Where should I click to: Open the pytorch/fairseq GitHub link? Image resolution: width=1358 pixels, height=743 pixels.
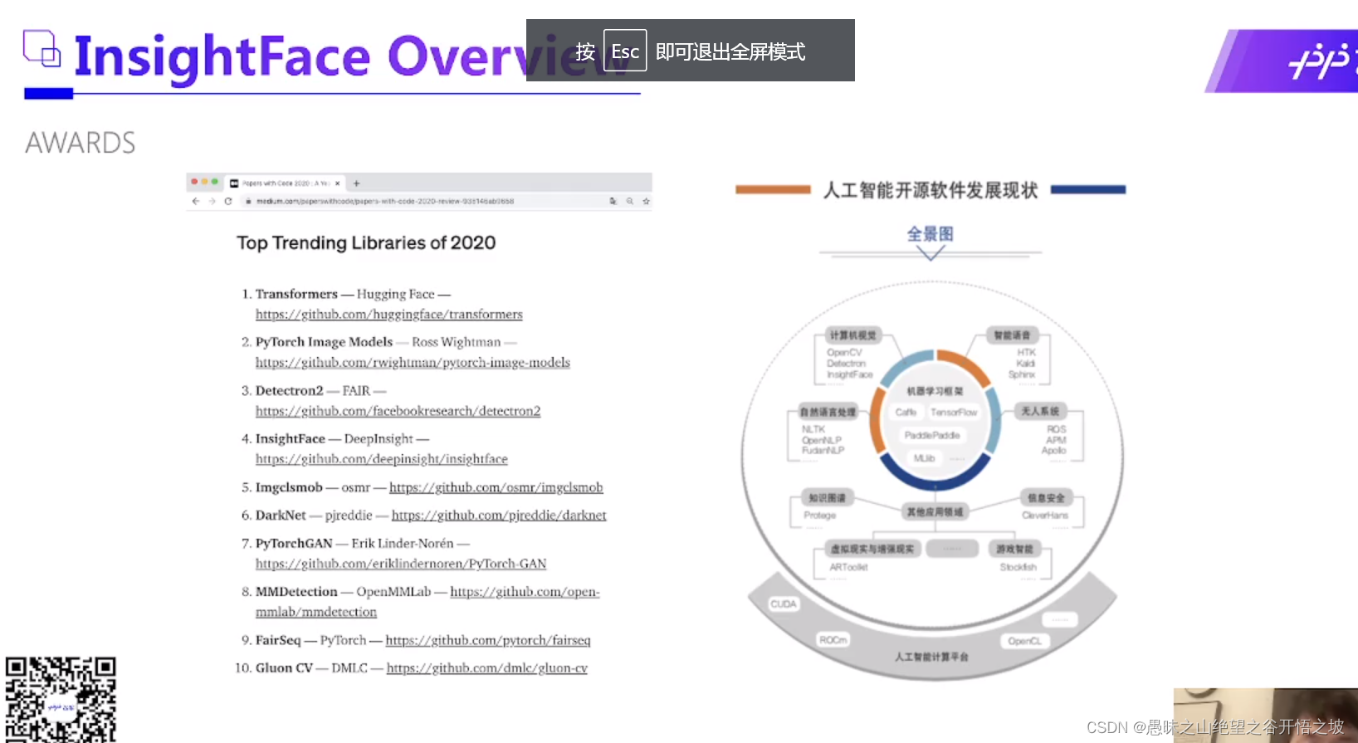click(x=488, y=640)
